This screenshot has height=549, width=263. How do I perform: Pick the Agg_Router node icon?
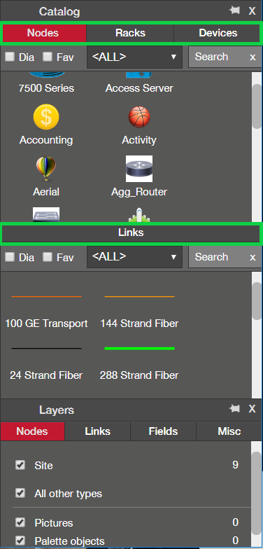tap(138, 169)
